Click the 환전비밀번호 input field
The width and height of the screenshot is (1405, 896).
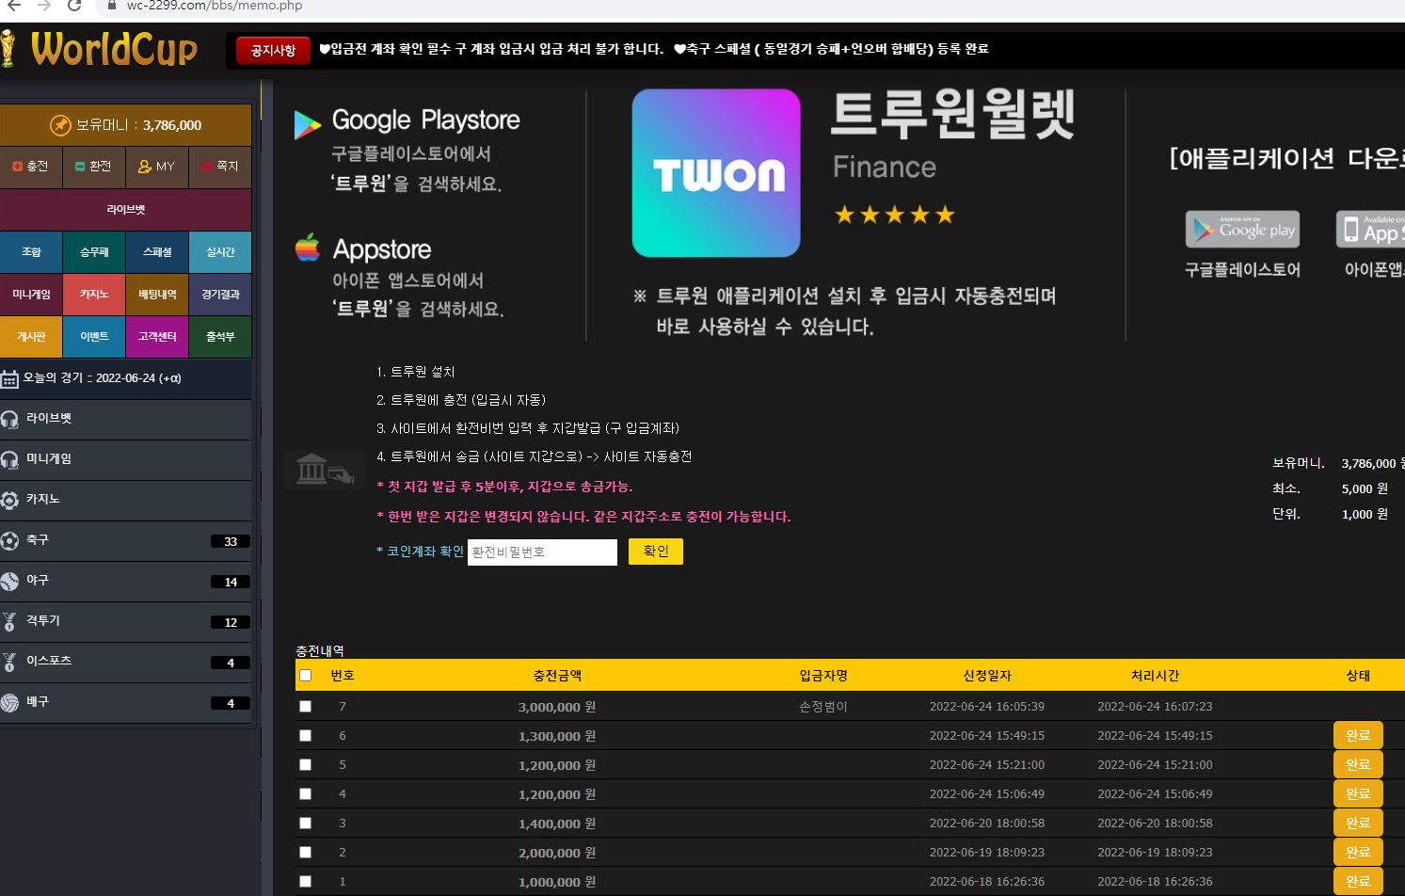click(542, 552)
